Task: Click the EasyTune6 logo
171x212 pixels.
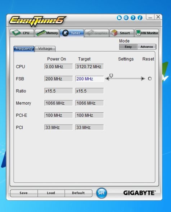Action: point(37,21)
